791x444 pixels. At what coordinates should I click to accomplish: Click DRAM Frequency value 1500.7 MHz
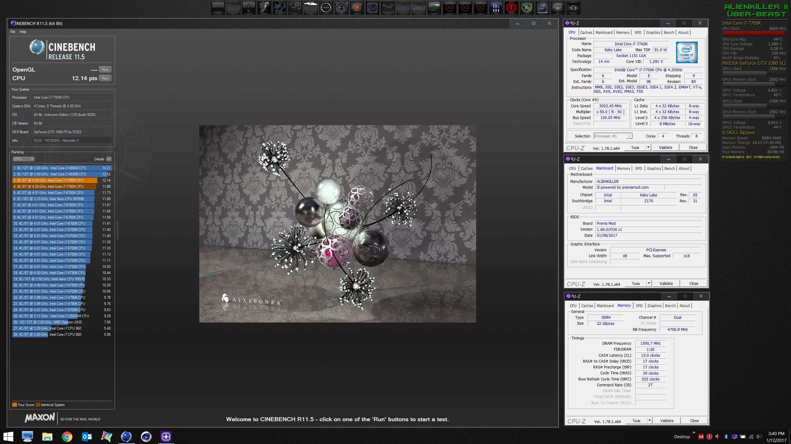(650, 343)
